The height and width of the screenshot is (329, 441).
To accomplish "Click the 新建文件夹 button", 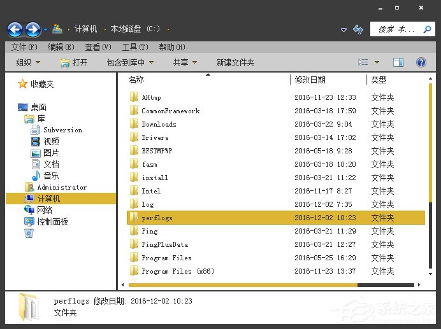I will [x=235, y=62].
